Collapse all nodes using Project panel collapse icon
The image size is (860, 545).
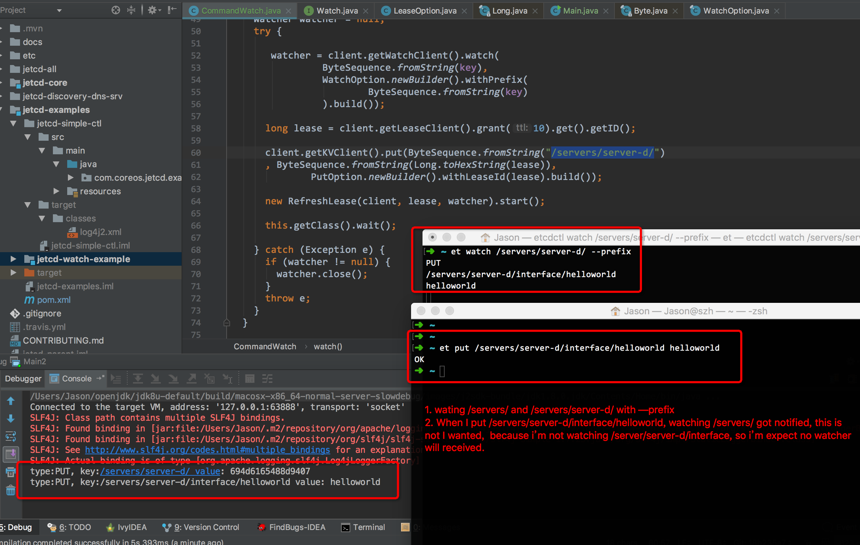click(x=131, y=10)
